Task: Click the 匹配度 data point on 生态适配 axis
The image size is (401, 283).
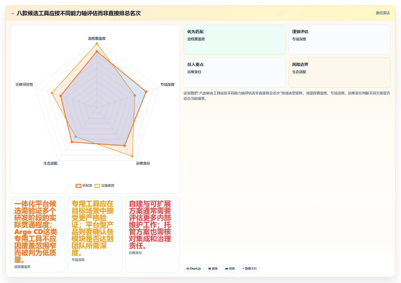Action: [x=72, y=142]
